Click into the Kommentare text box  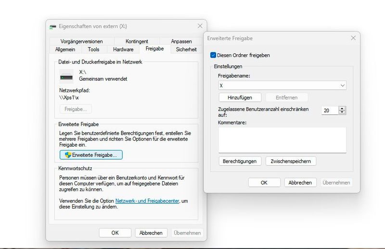click(x=282, y=140)
